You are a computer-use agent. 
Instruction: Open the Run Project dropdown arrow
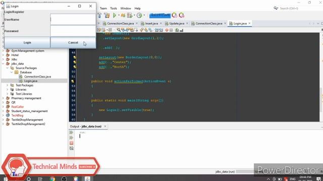click(119, 15)
